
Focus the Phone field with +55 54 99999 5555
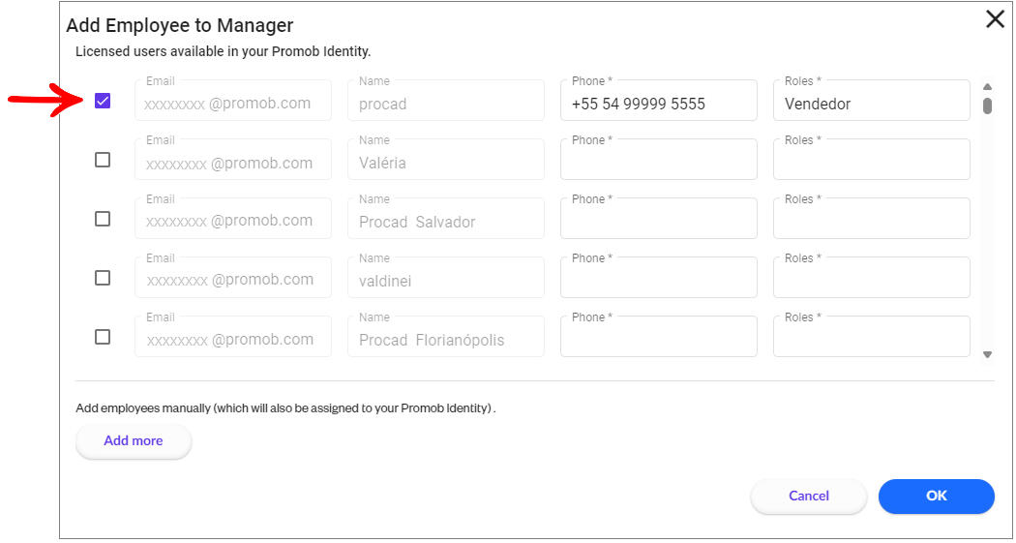click(x=659, y=101)
